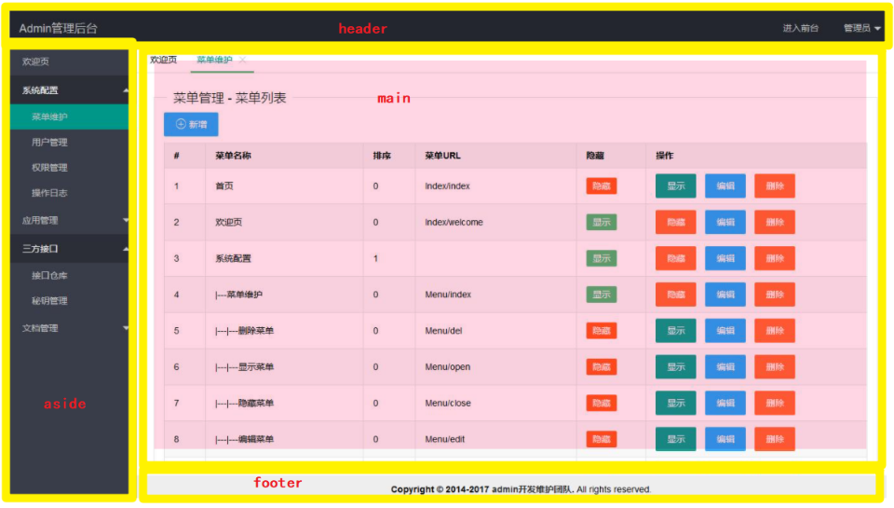
Task: Click green 显示 status badge in 欢迎页 row
Action: pyautogui.click(x=602, y=222)
